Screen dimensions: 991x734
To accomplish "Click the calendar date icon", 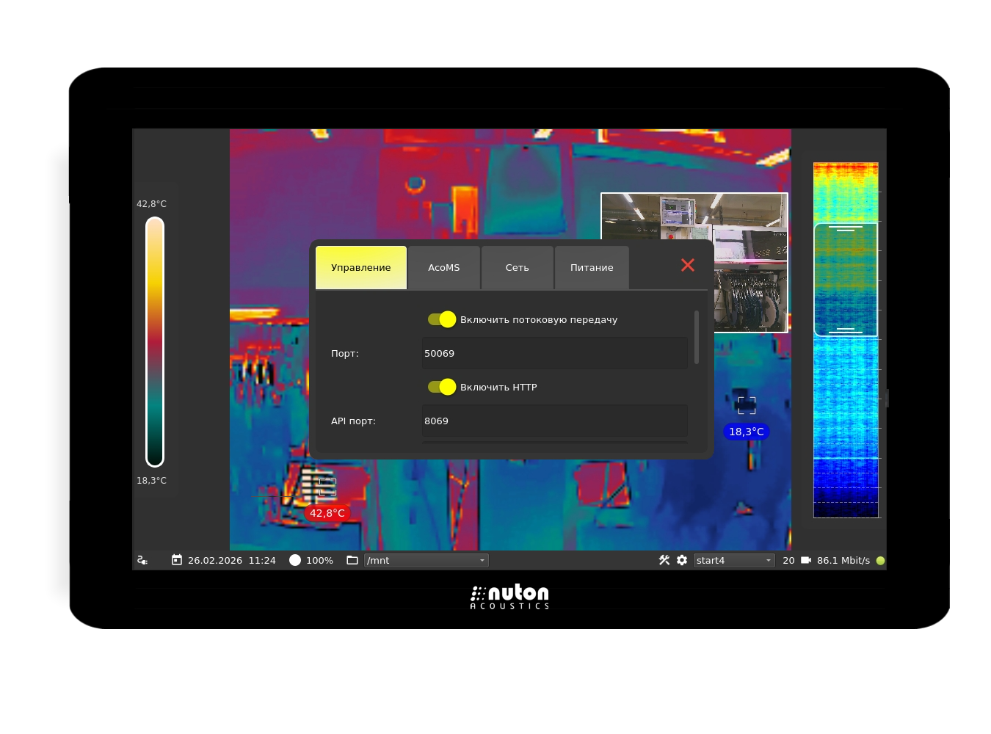I will pos(177,560).
